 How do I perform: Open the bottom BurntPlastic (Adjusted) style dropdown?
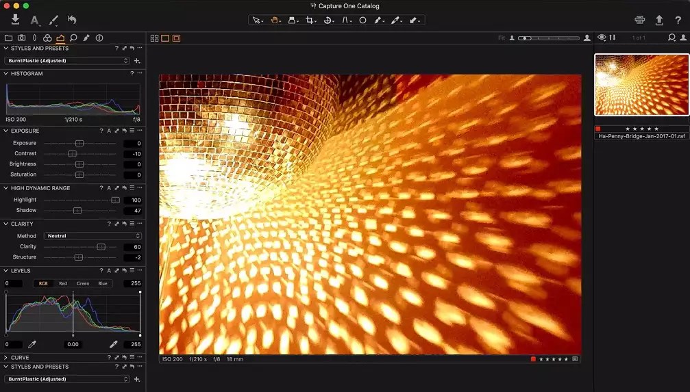pyautogui.click(x=67, y=379)
